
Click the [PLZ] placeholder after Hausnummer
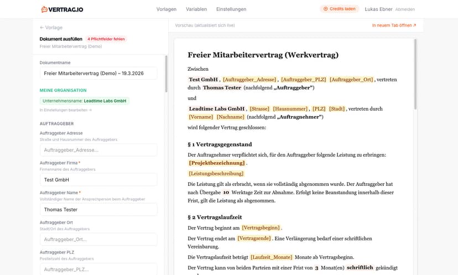(319, 108)
